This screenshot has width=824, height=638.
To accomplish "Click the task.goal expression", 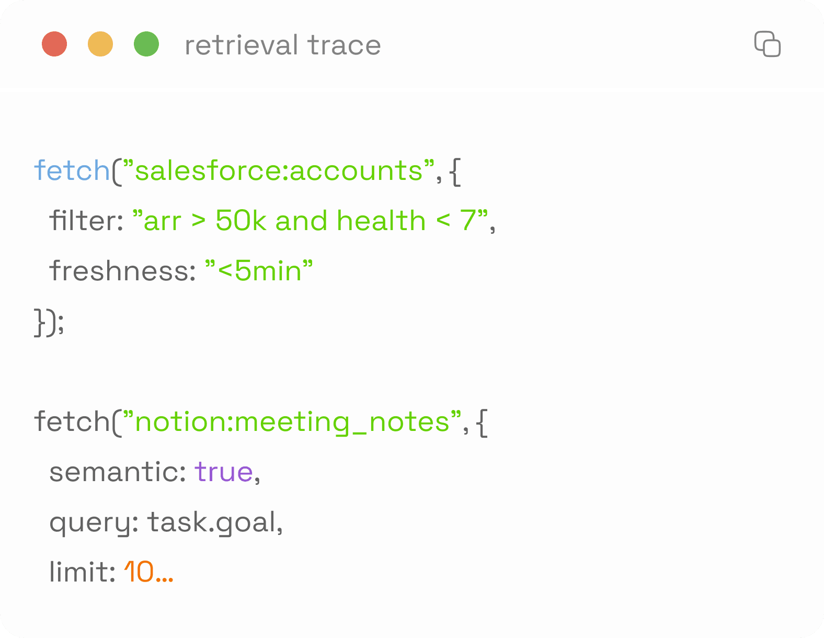I will [x=212, y=522].
